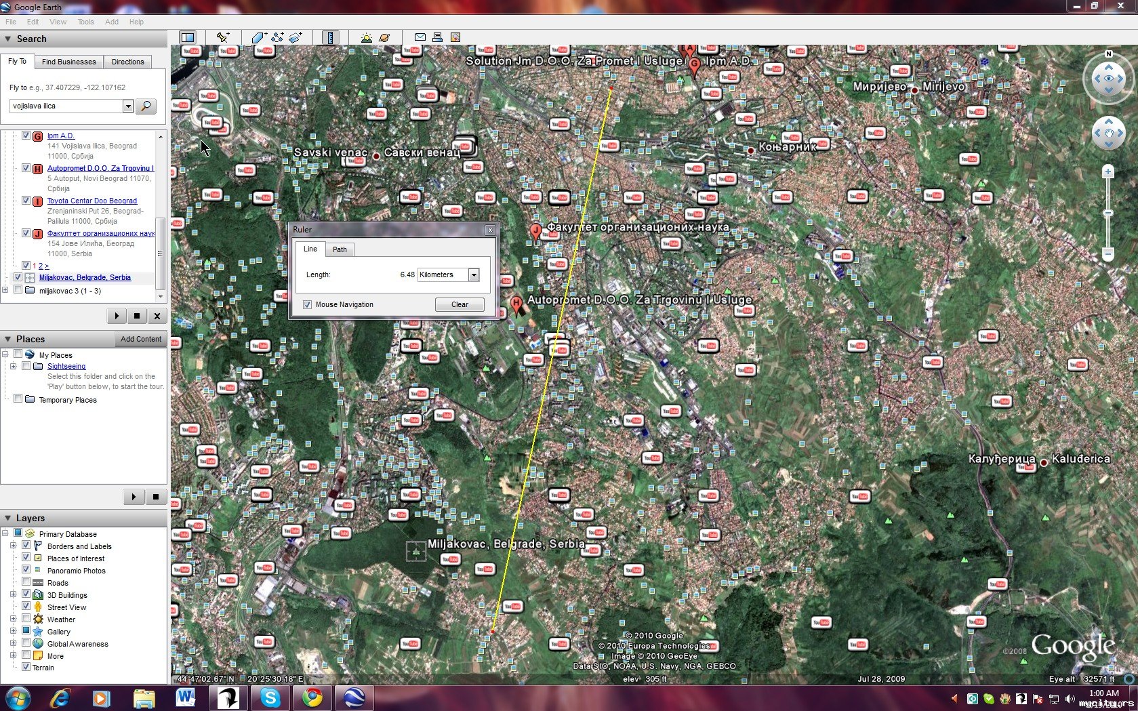Image resolution: width=1138 pixels, height=711 pixels.
Task: Disable Panoramio Photos layer
Action: (26, 570)
